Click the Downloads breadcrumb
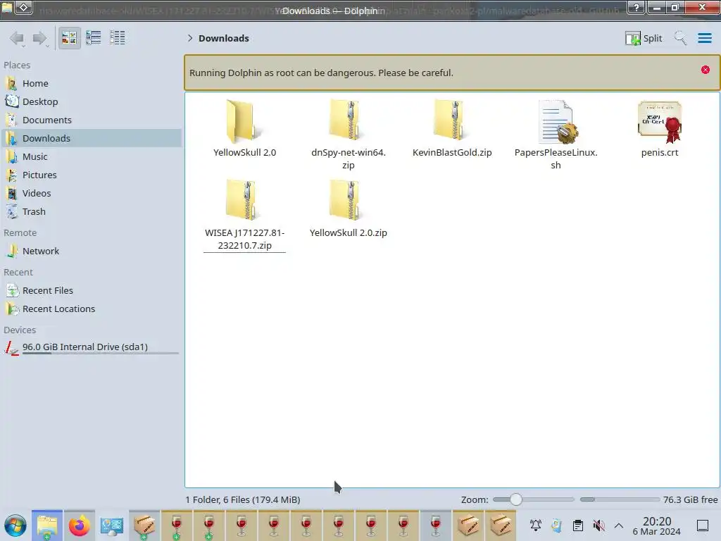Viewport: 721px width, 541px height. click(223, 38)
